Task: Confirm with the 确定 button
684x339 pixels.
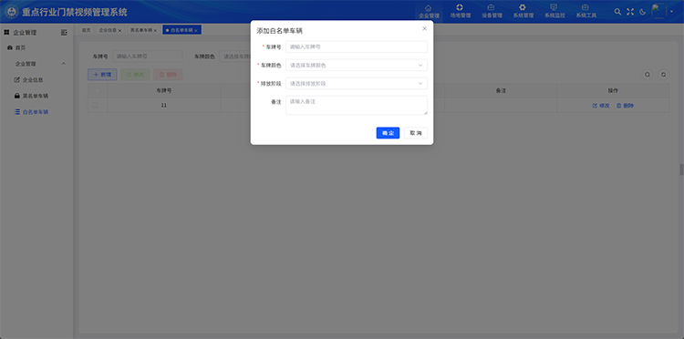Action: pos(388,133)
